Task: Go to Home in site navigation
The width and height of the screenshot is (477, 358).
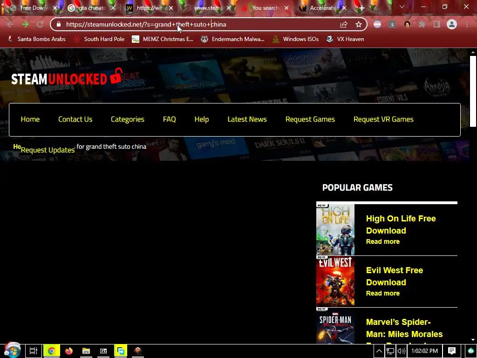Action: coord(30,119)
